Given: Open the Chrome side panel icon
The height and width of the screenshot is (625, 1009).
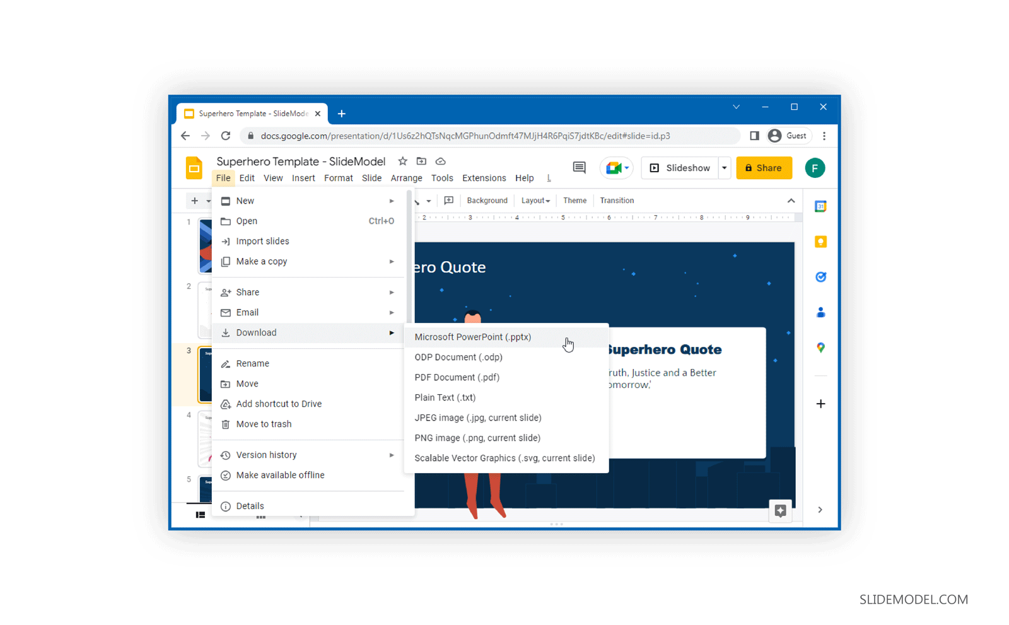Looking at the screenshot, I should 754,136.
